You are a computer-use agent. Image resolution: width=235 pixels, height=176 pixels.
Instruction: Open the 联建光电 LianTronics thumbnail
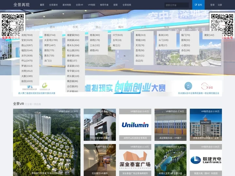pos(206,160)
